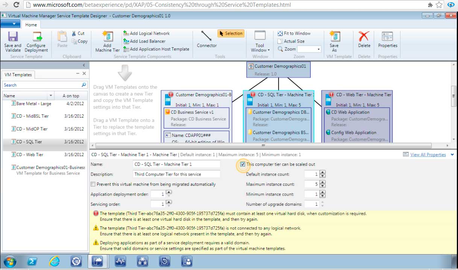
Task: Open the Name column filter dropdown
Action: 51,96
